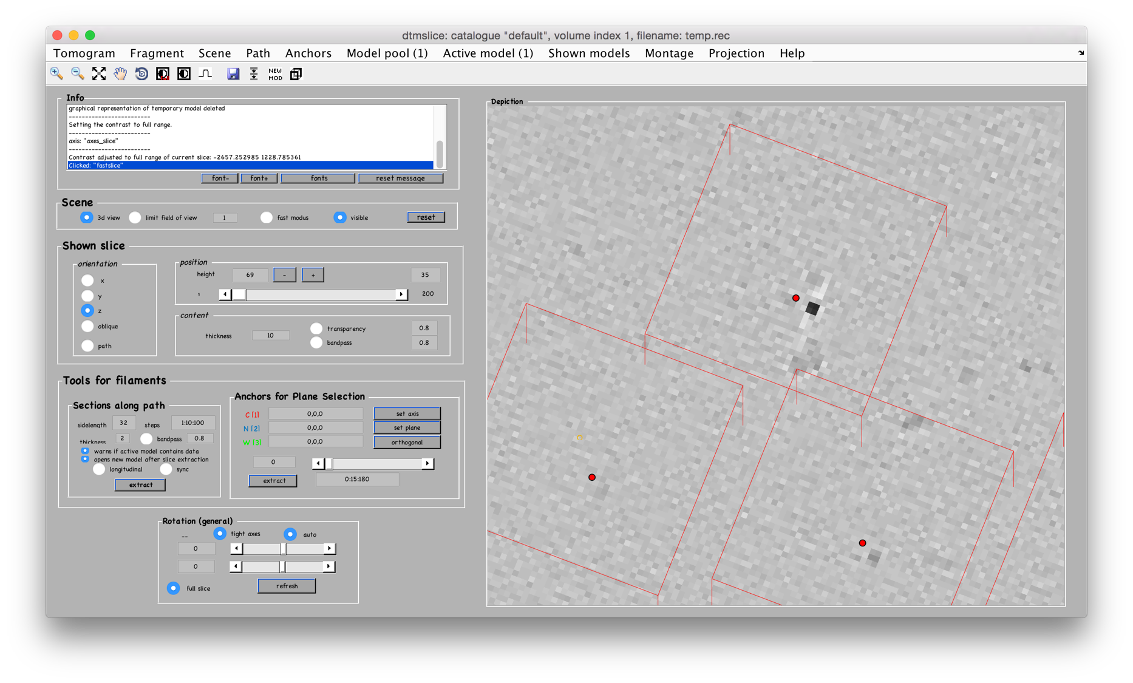Enable limit field of view option
Image resolution: width=1133 pixels, height=683 pixels.
tap(135, 217)
